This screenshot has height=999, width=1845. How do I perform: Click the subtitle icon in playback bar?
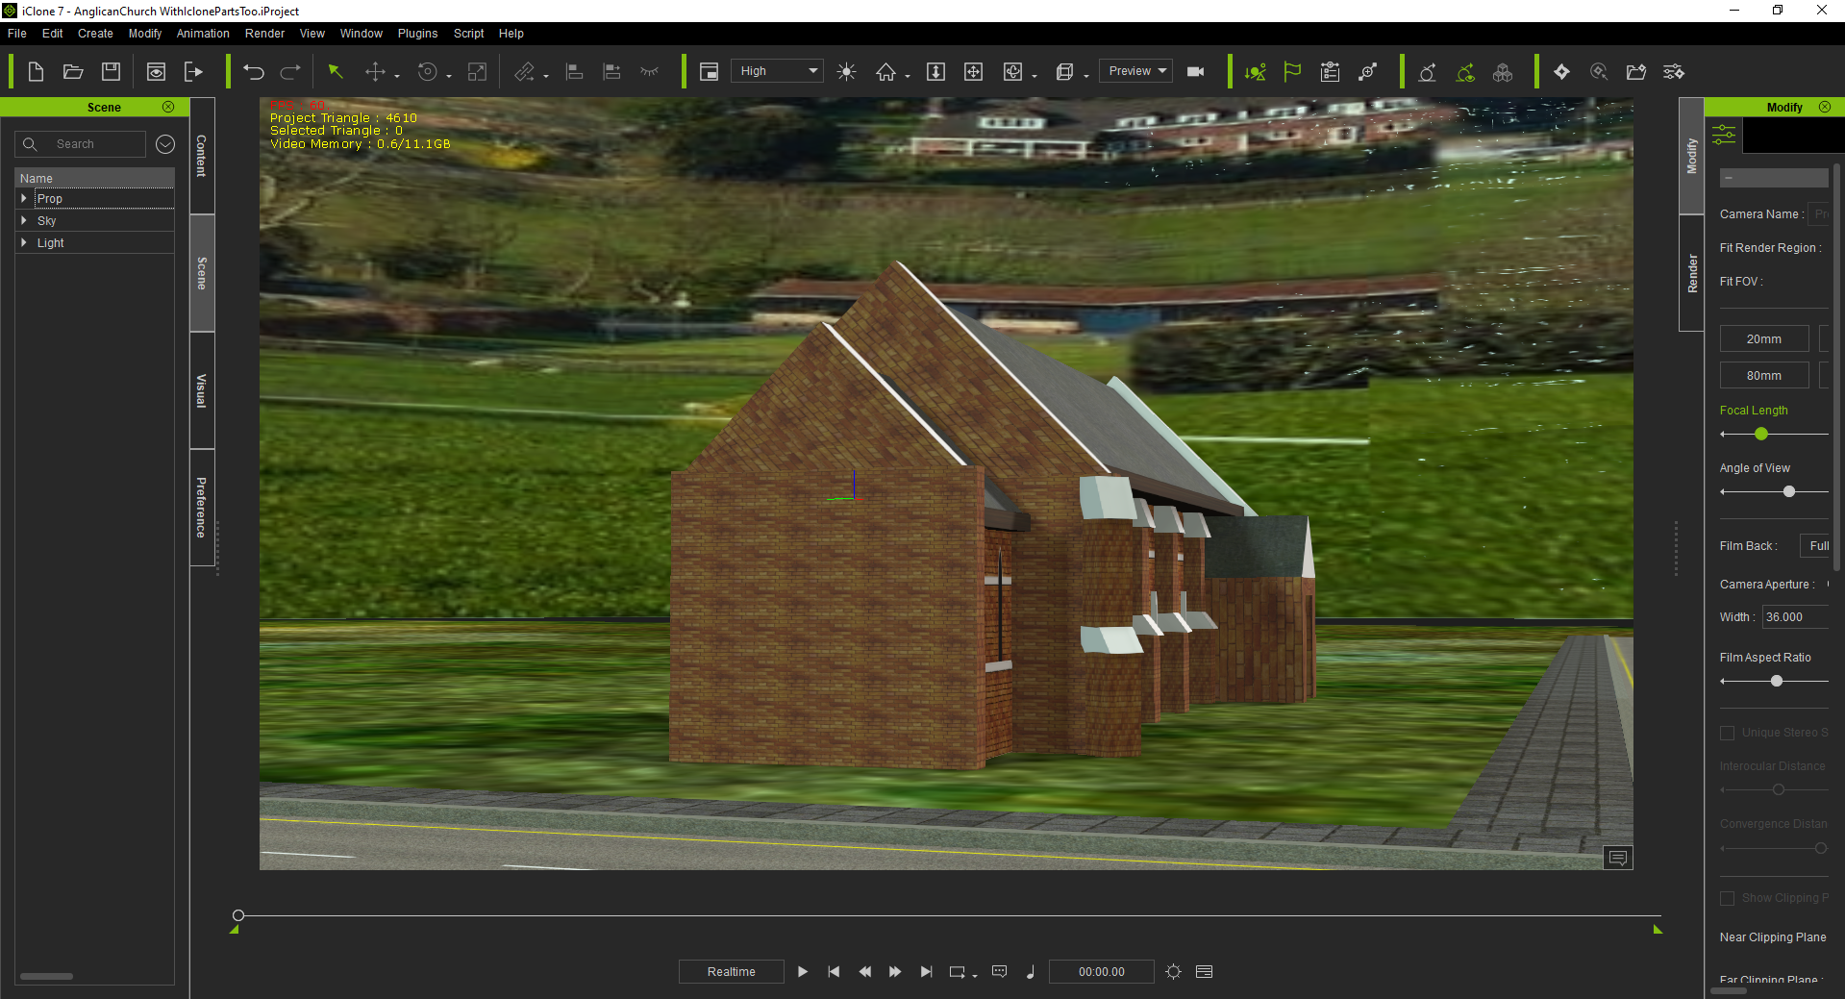point(1000,972)
